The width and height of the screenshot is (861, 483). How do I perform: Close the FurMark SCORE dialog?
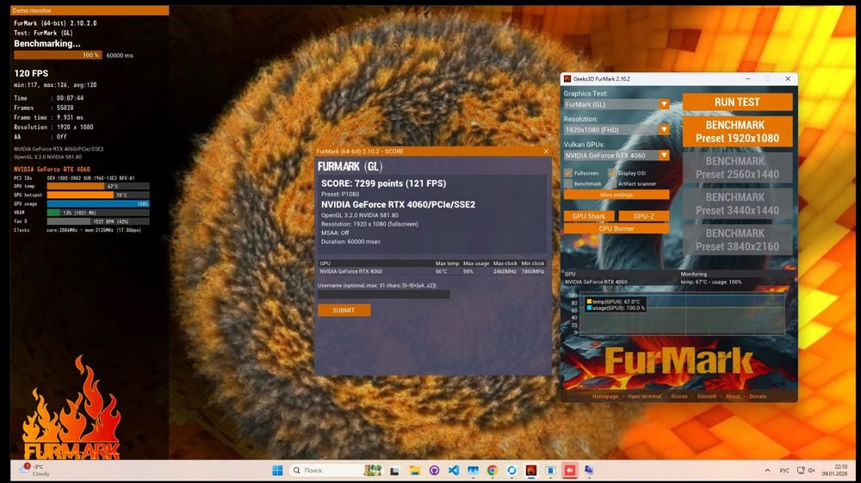(546, 152)
